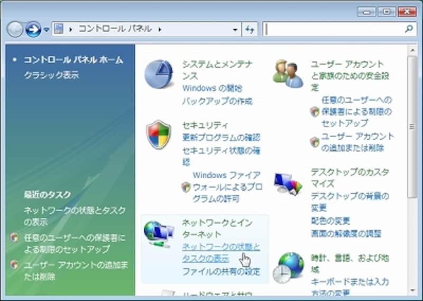Screen dimensions: 423x301
Task: Click the Desktop customization monitor icon
Action: coord(288,184)
